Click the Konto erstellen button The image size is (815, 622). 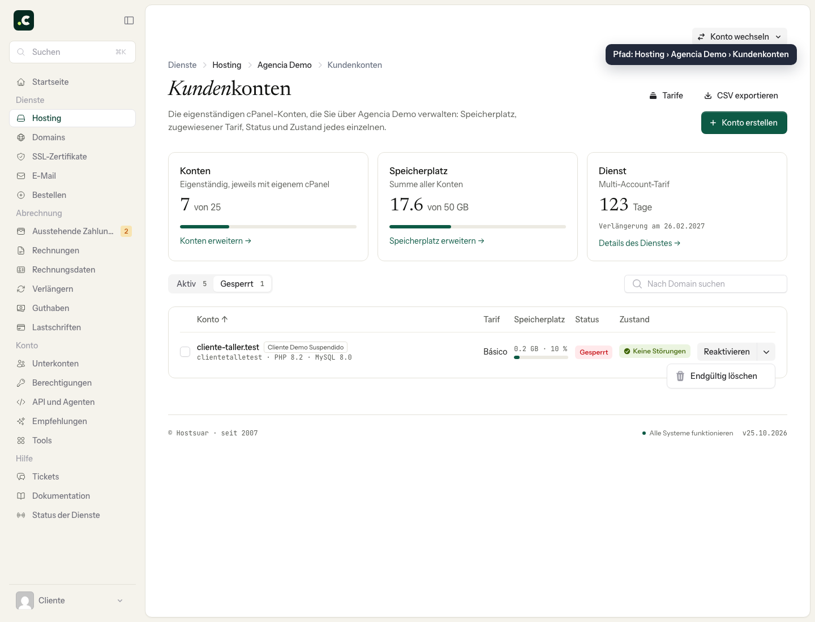744,123
